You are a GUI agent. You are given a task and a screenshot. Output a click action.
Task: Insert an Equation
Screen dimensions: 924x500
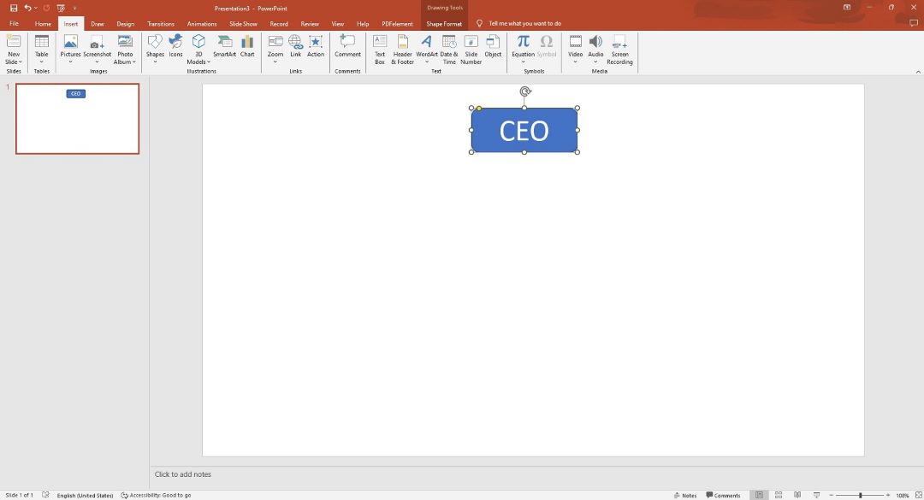[x=523, y=50]
